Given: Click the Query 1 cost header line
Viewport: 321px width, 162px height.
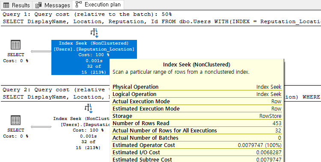Looking at the screenshot, I should [x=87, y=14].
